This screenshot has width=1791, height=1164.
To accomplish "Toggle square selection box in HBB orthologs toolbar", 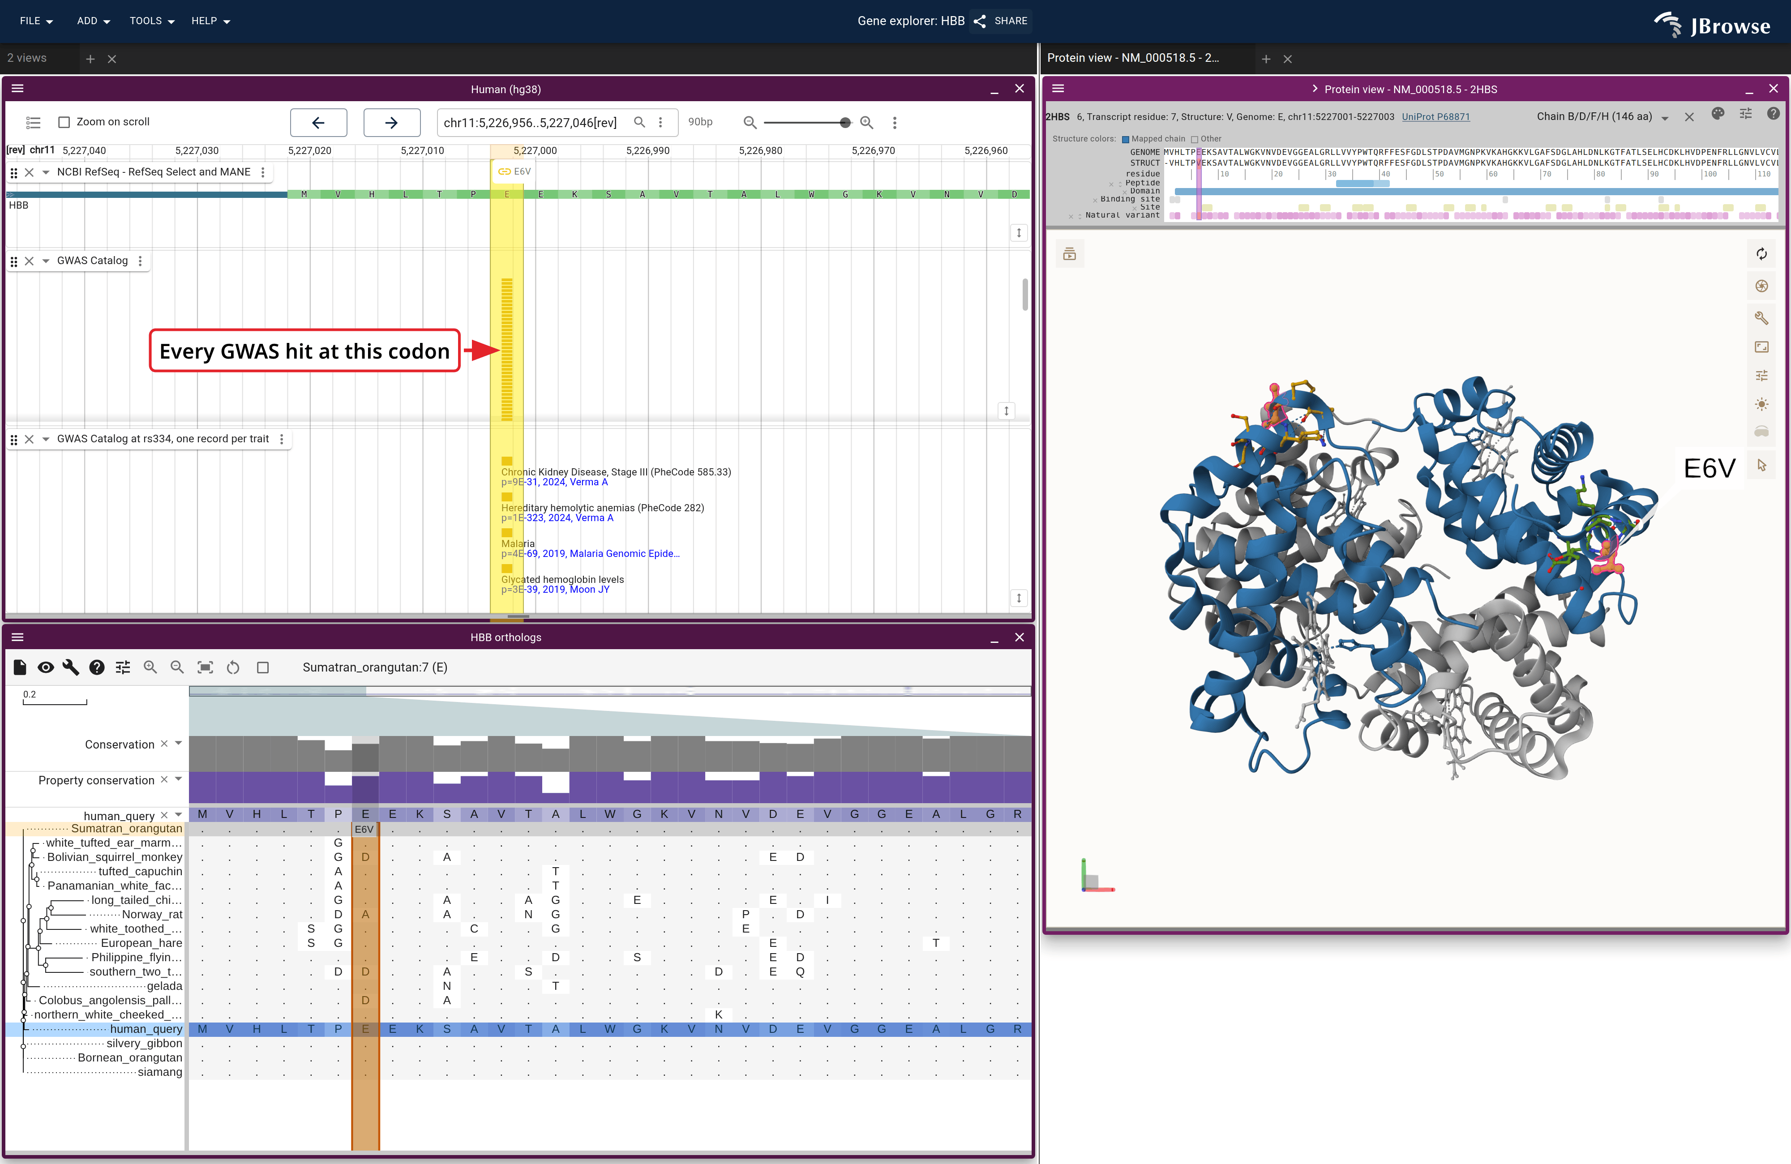I will (263, 668).
